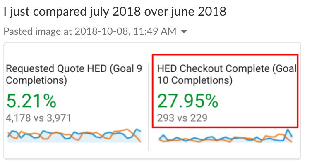
Task: Click the 4,178 completions figure
Action: click(19, 118)
